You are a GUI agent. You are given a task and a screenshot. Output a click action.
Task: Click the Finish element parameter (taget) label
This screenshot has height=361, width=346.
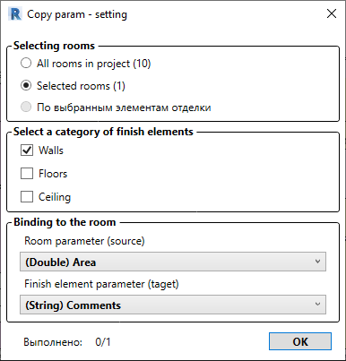pyautogui.click(x=101, y=284)
